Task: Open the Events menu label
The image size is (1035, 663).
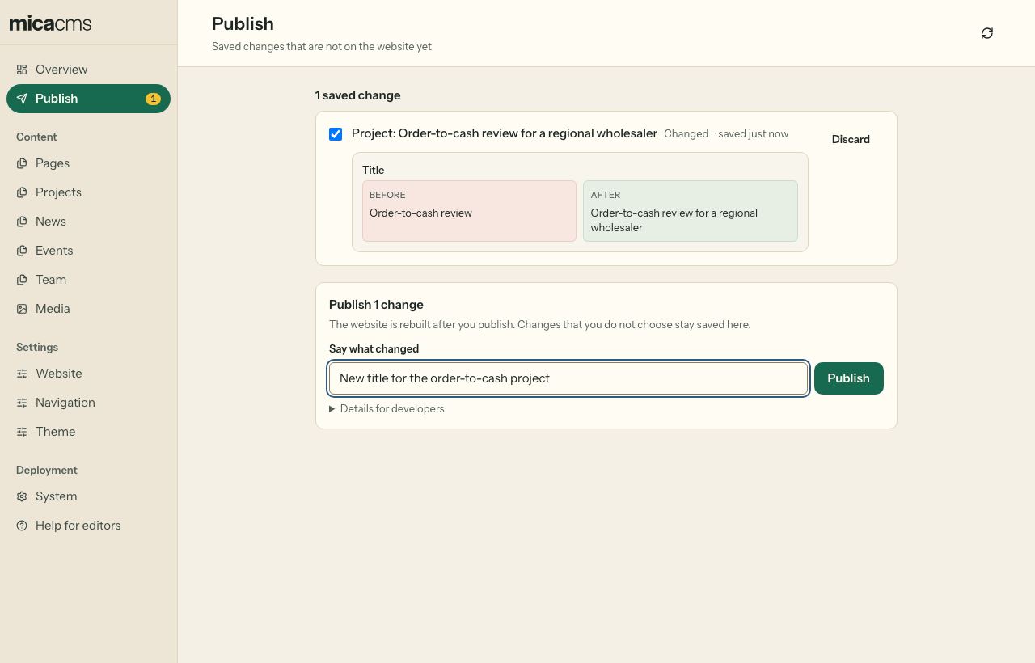Action: coord(54,251)
